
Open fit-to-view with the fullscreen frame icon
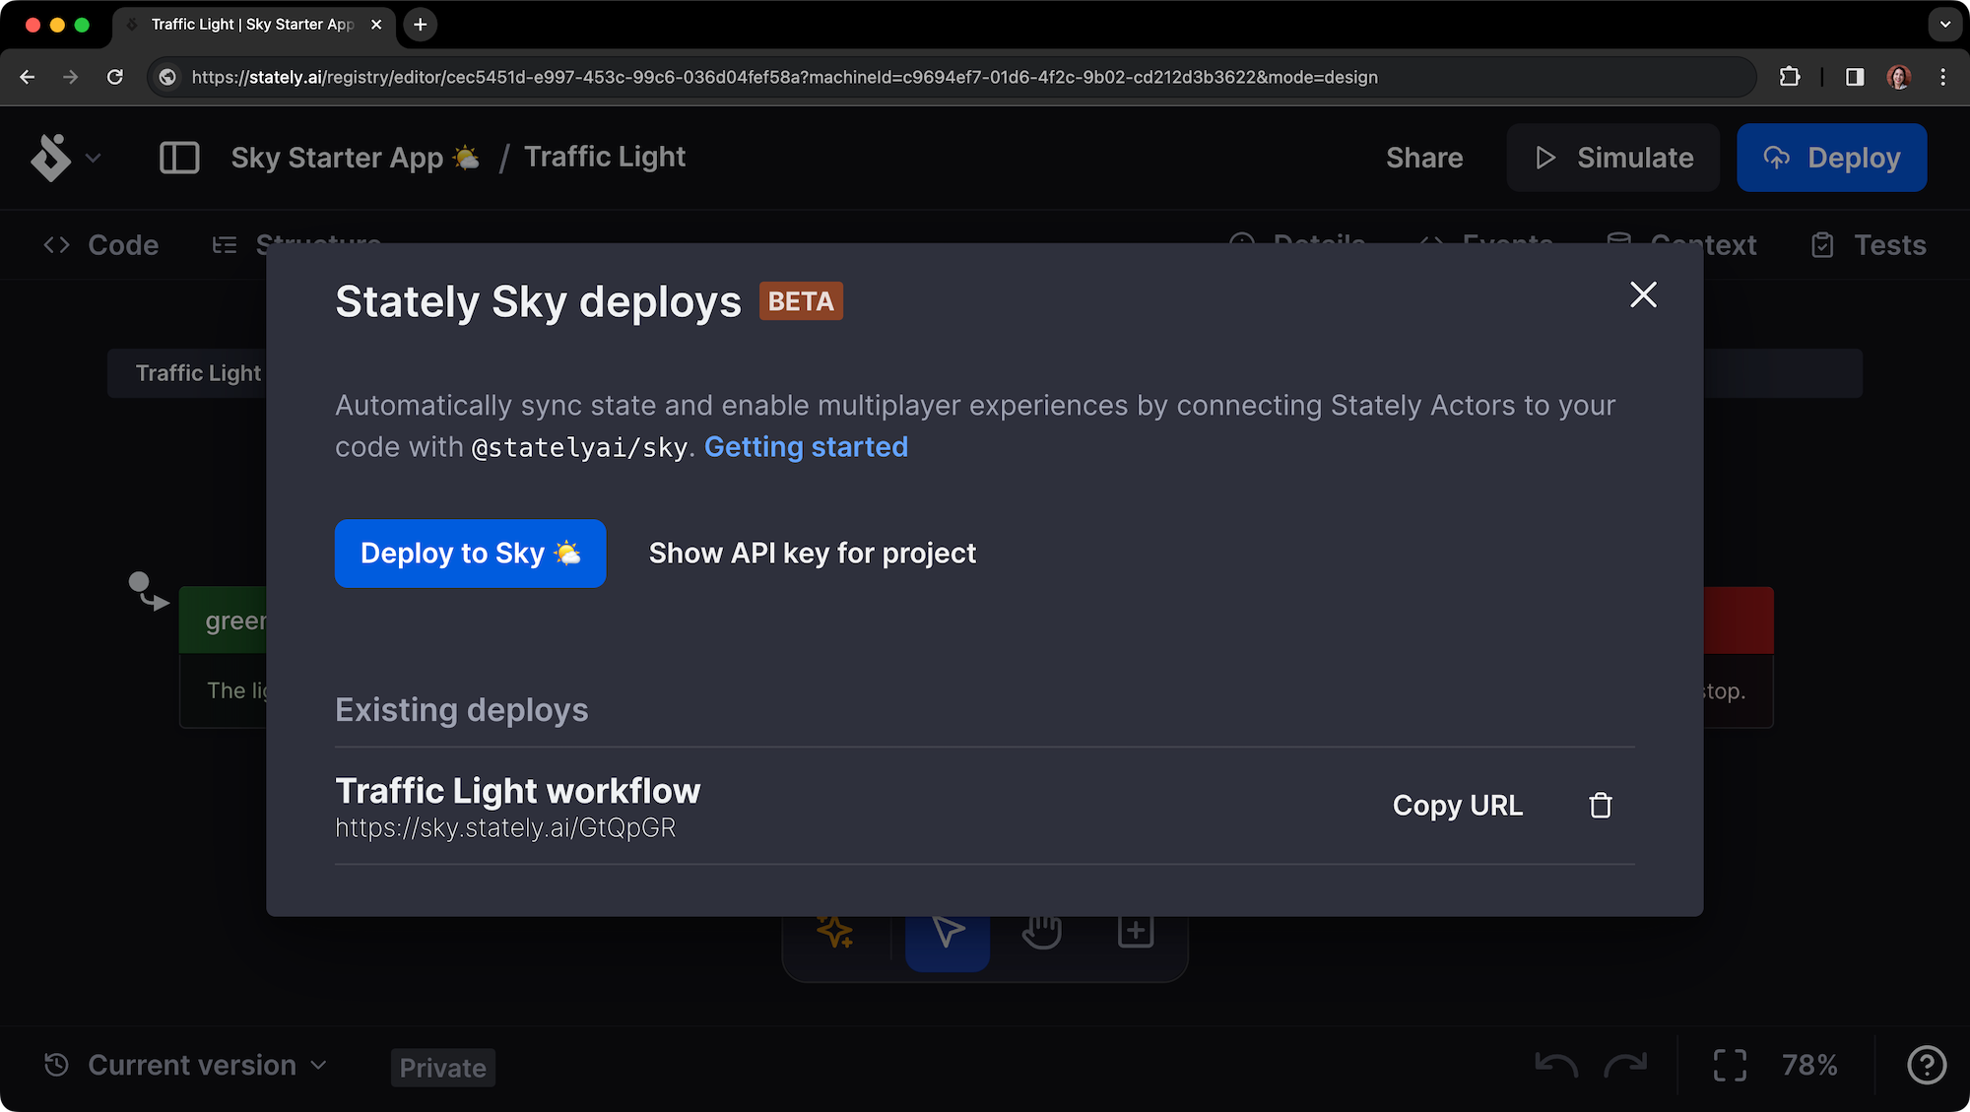[x=1730, y=1065]
